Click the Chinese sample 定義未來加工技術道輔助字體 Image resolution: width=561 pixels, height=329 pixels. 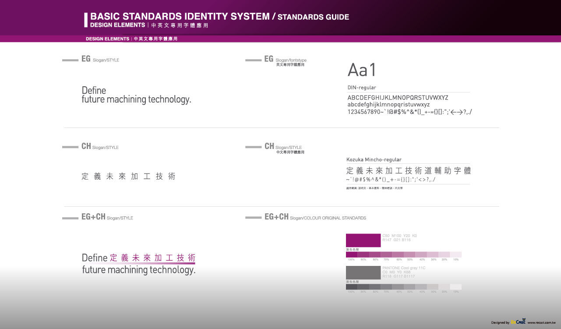coord(409,171)
